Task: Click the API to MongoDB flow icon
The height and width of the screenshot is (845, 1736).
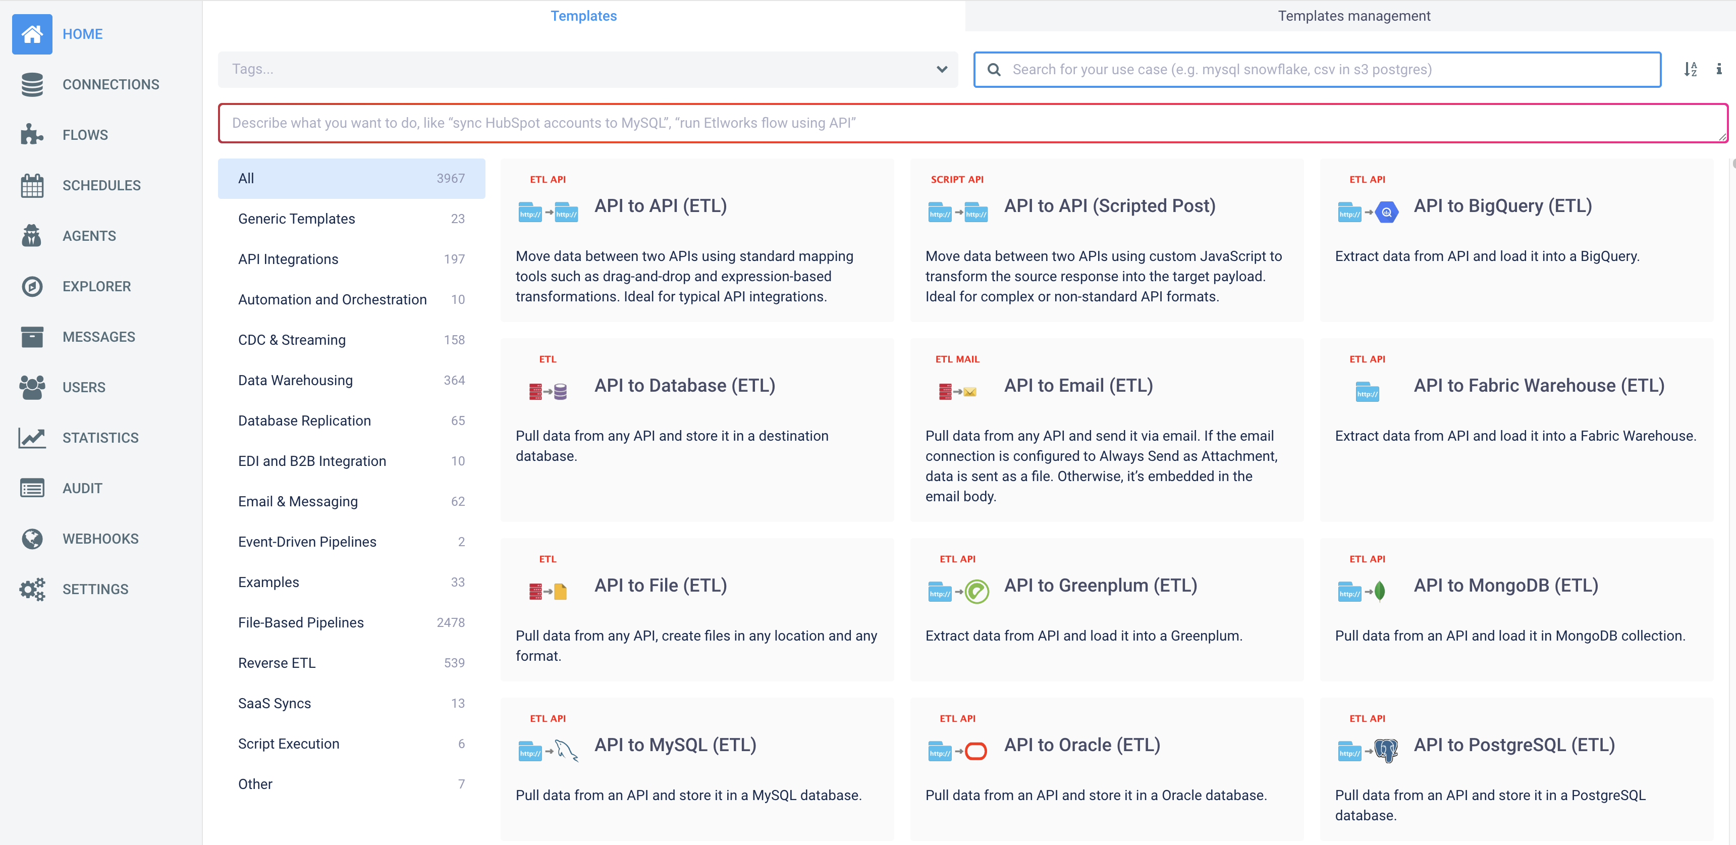Action: (1362, 592)
